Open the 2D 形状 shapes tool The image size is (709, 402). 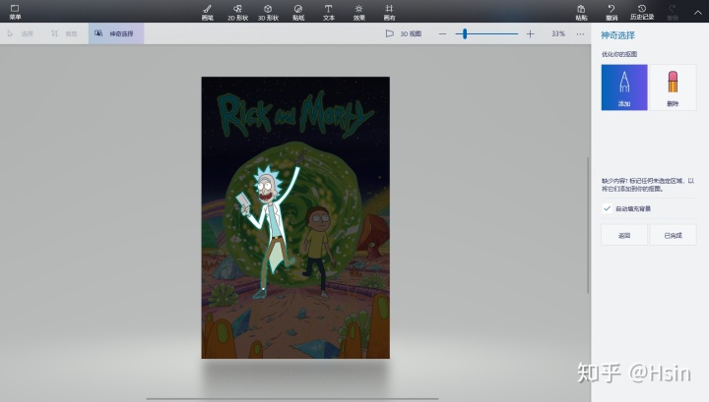pos(237,12)
